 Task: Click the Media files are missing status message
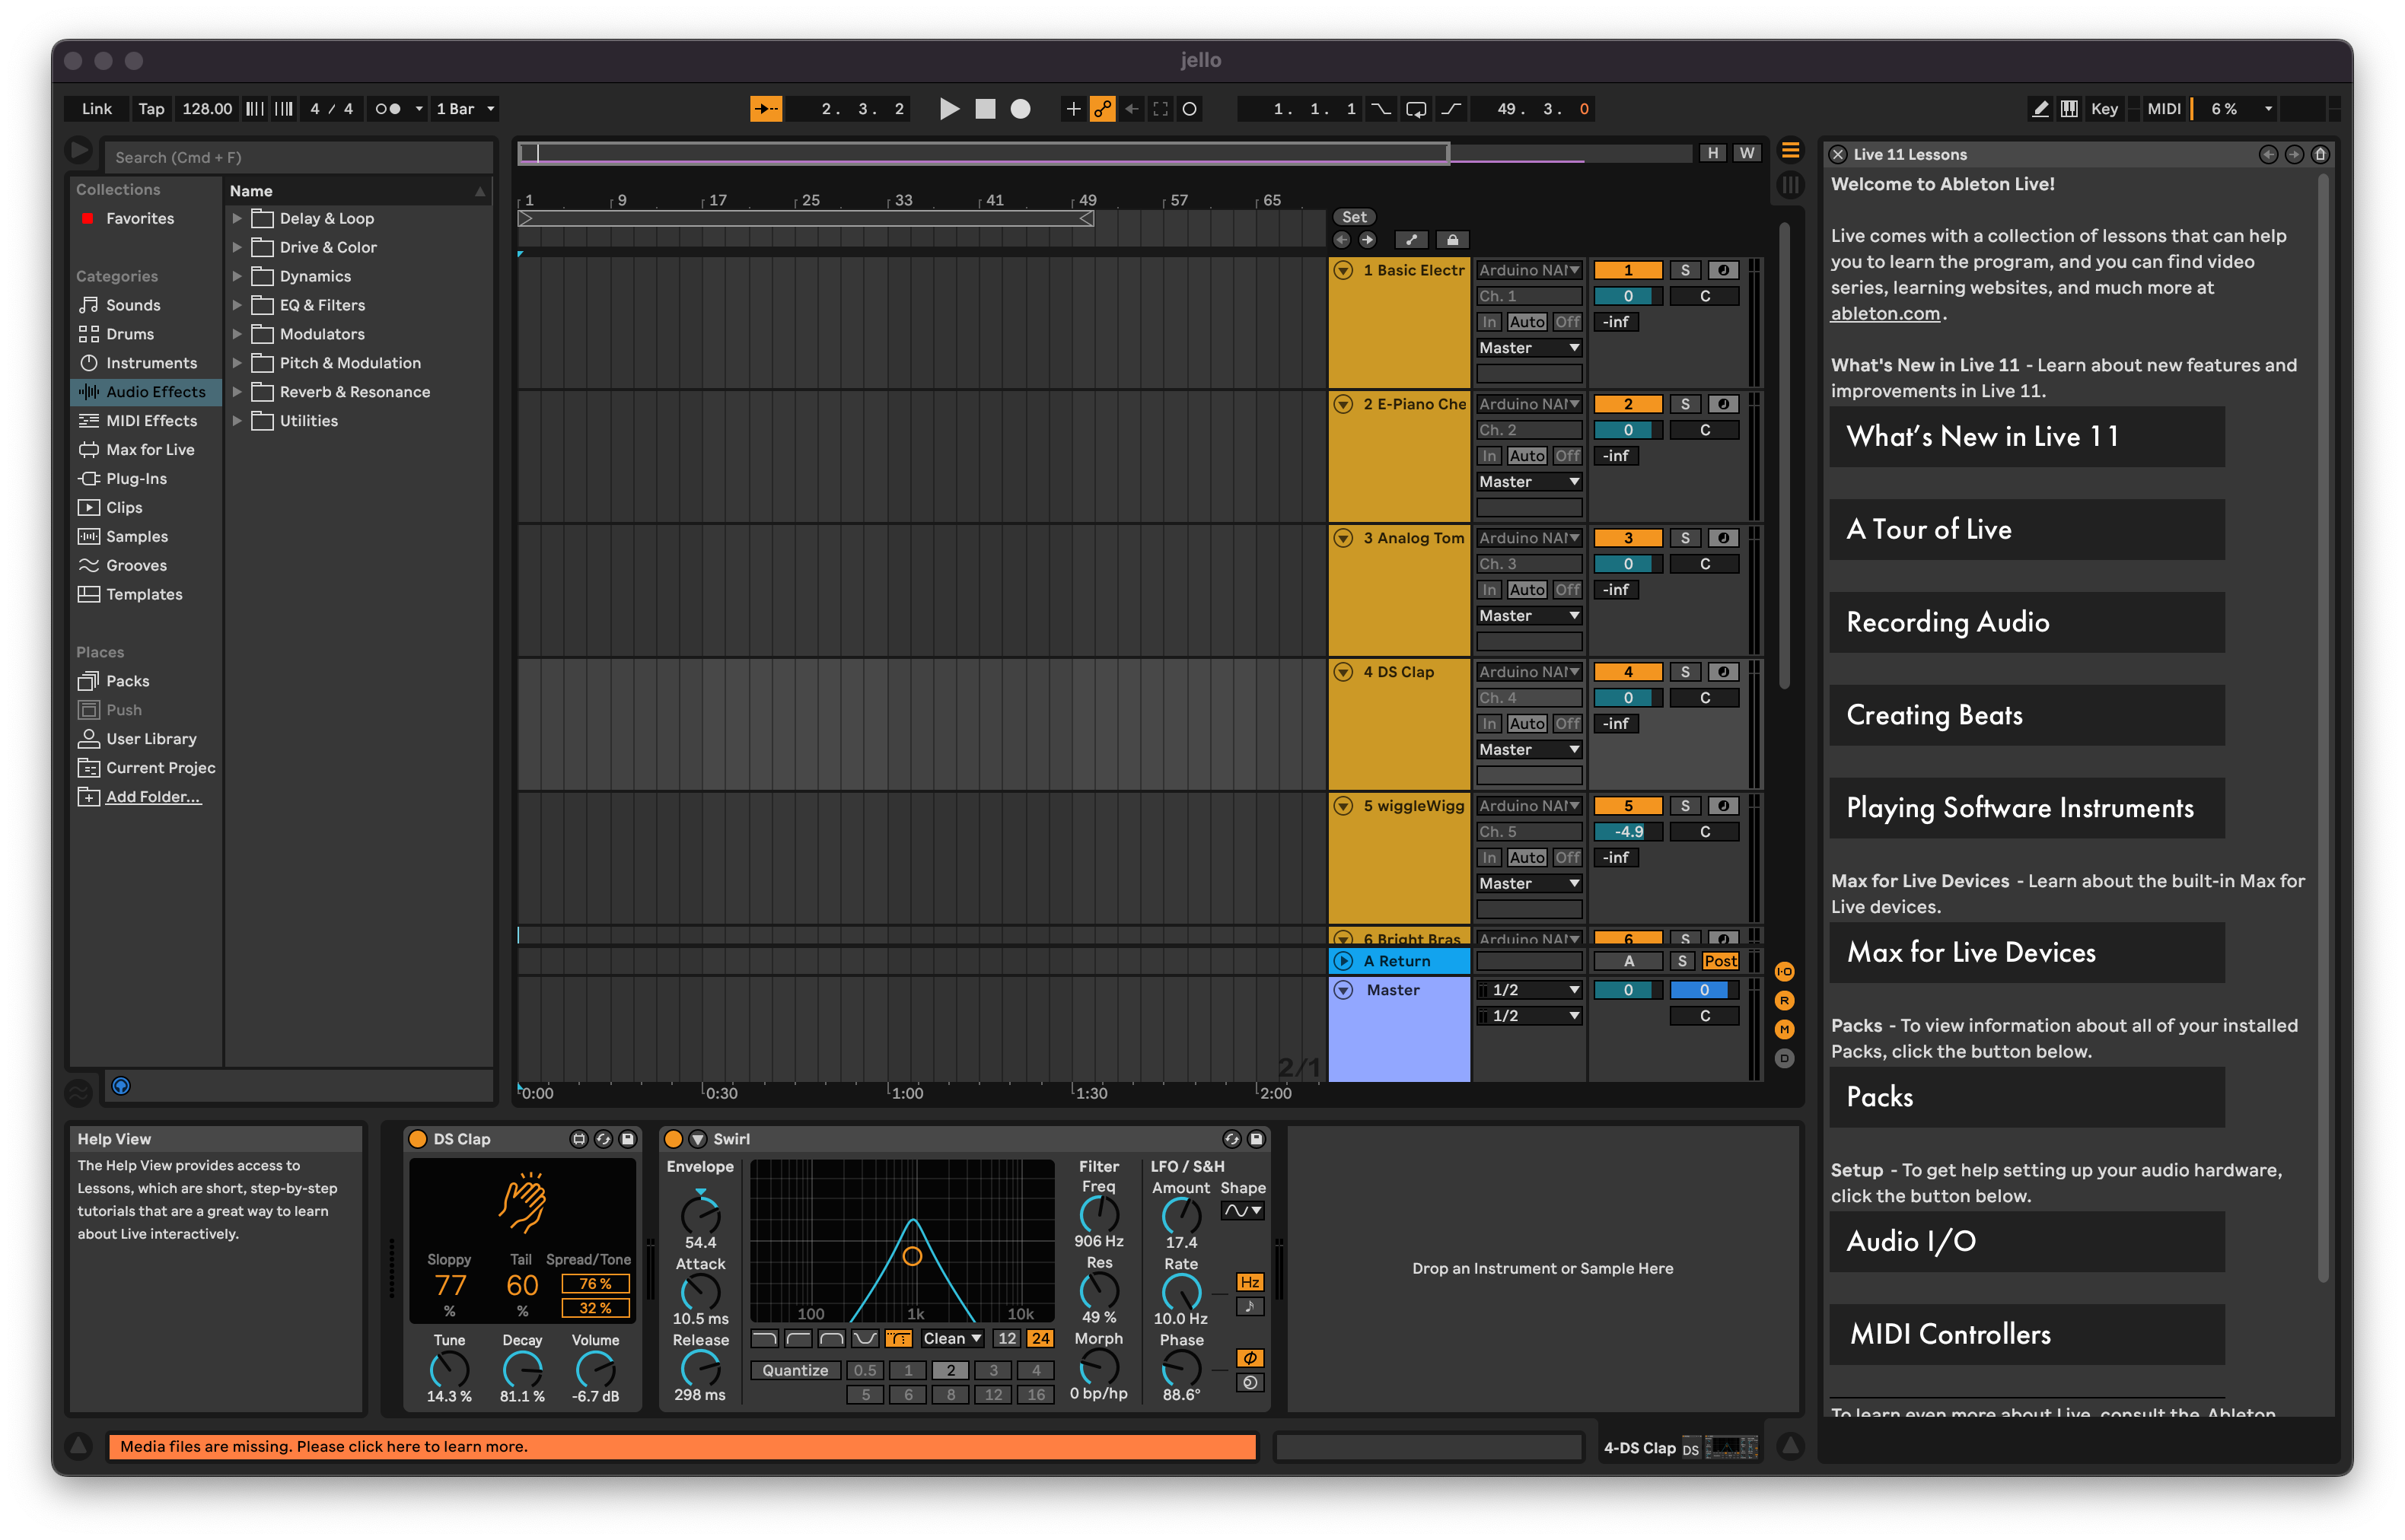coord(682,1447)
